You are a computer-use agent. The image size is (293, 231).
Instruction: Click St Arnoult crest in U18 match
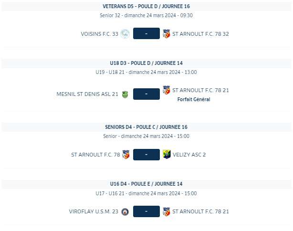pos(167,90)
